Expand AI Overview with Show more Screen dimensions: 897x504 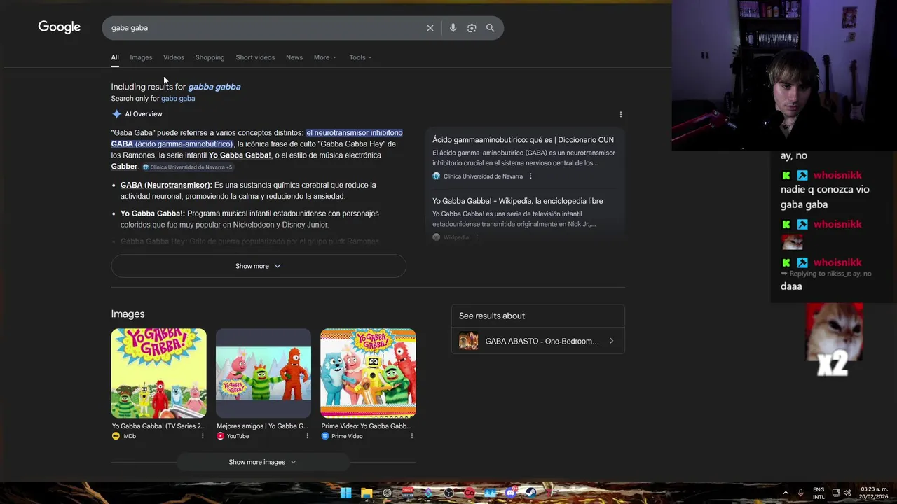[x=259, y=266]
